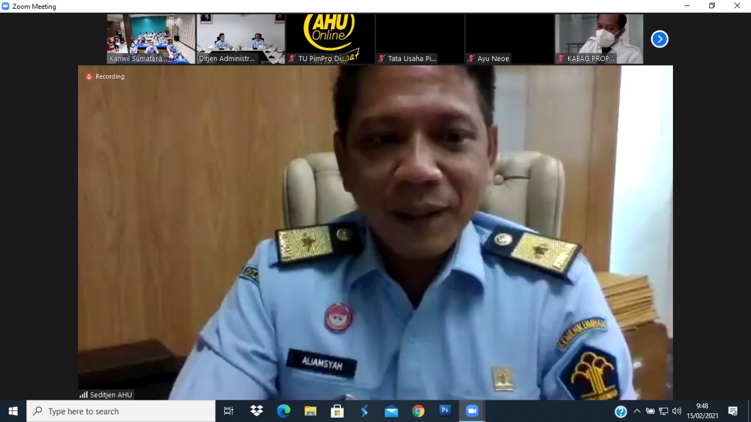751x422 pixels.
Task: Select the Ditjen Administr... video thumbnail
Action: [241, 39]
